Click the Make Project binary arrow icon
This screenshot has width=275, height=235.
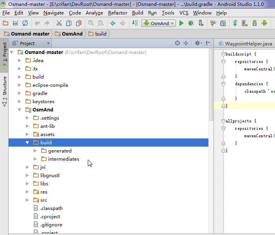click(x=135, y=23)
